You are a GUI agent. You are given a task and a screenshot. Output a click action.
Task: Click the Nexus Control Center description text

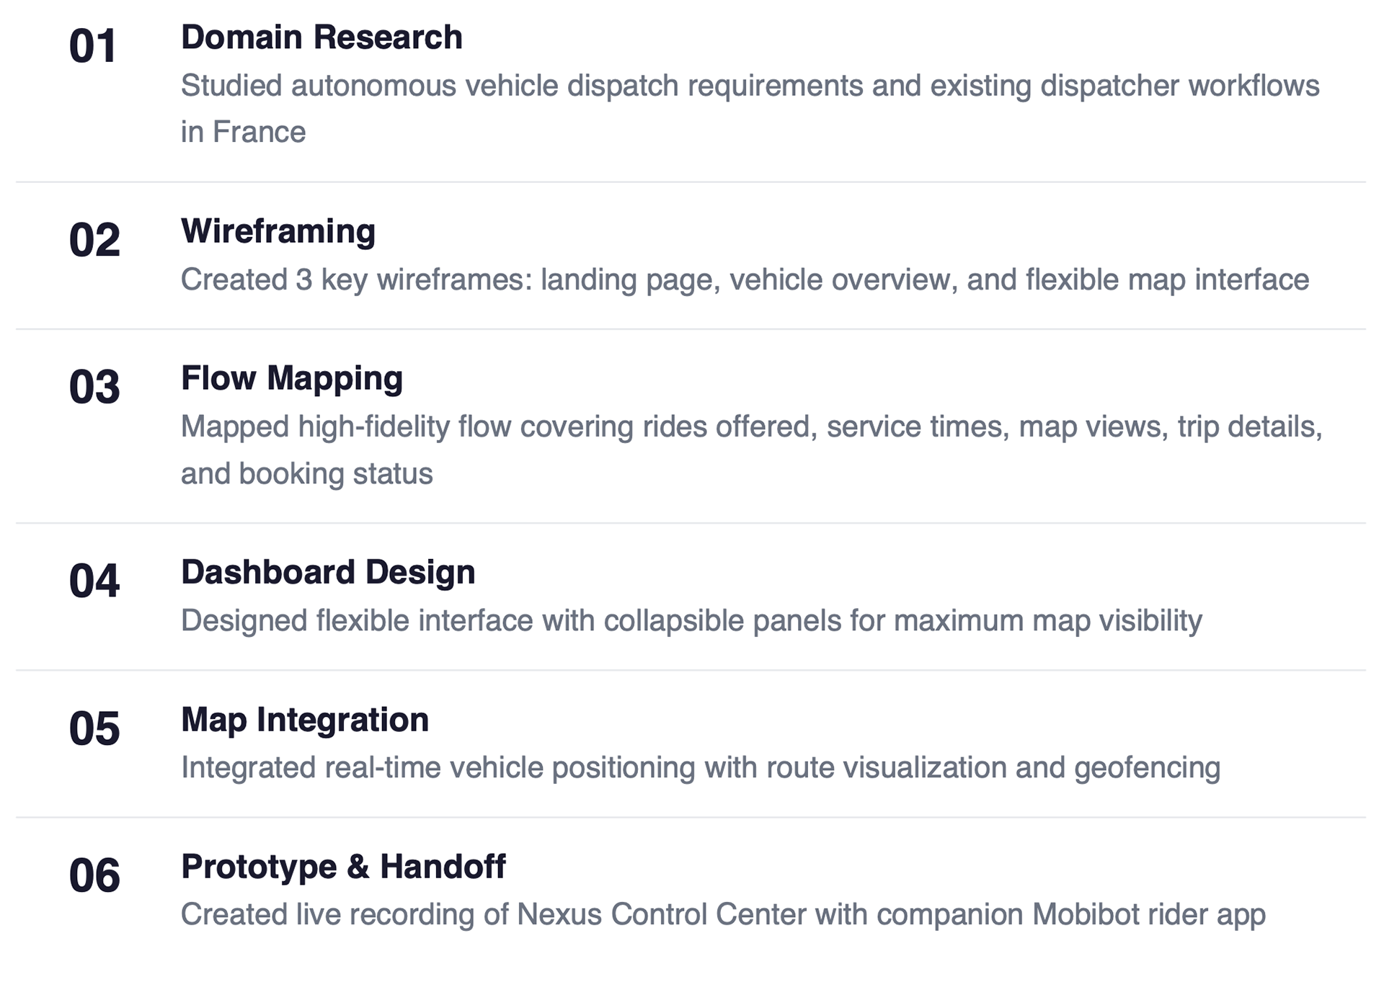pos(723,914)
